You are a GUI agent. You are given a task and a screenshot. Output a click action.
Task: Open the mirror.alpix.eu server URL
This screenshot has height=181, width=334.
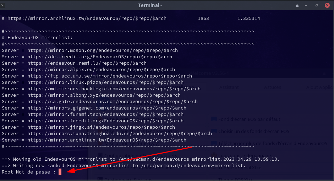(x=101, y=69)
